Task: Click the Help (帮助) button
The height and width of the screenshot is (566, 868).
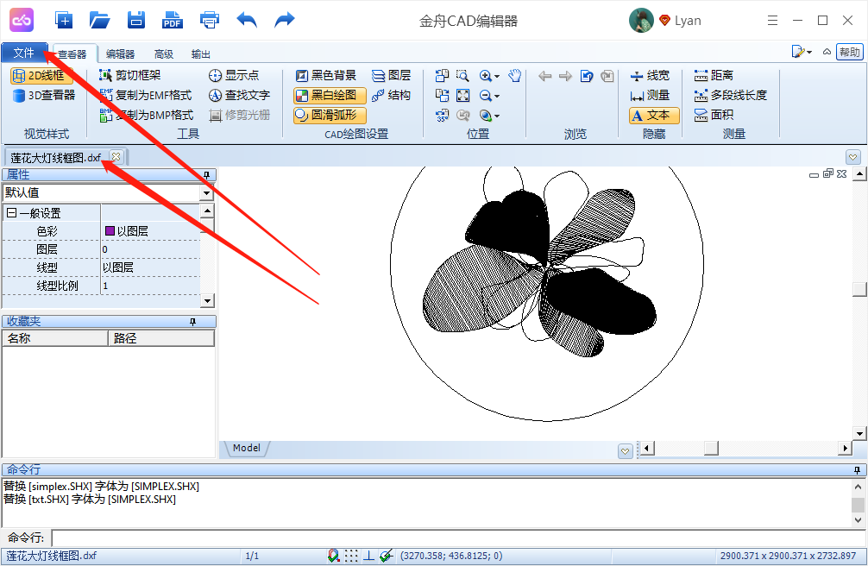Action: click(x=849, y=52)
